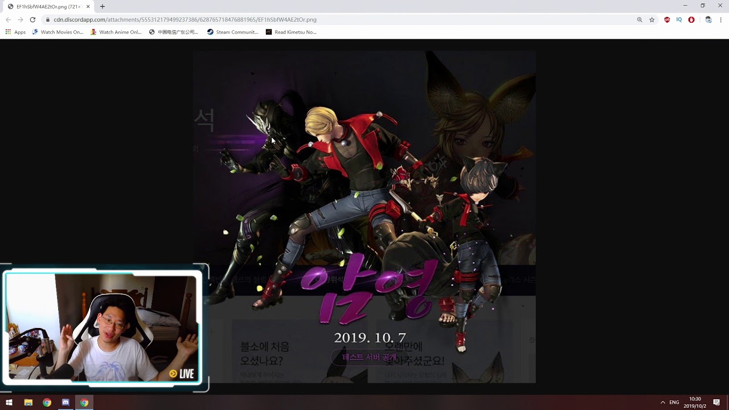The height and width of the screenshot is (410, 729).
Task: Open the Watch Anime Onl... bookmark
Action: click(x=116, y=32)
